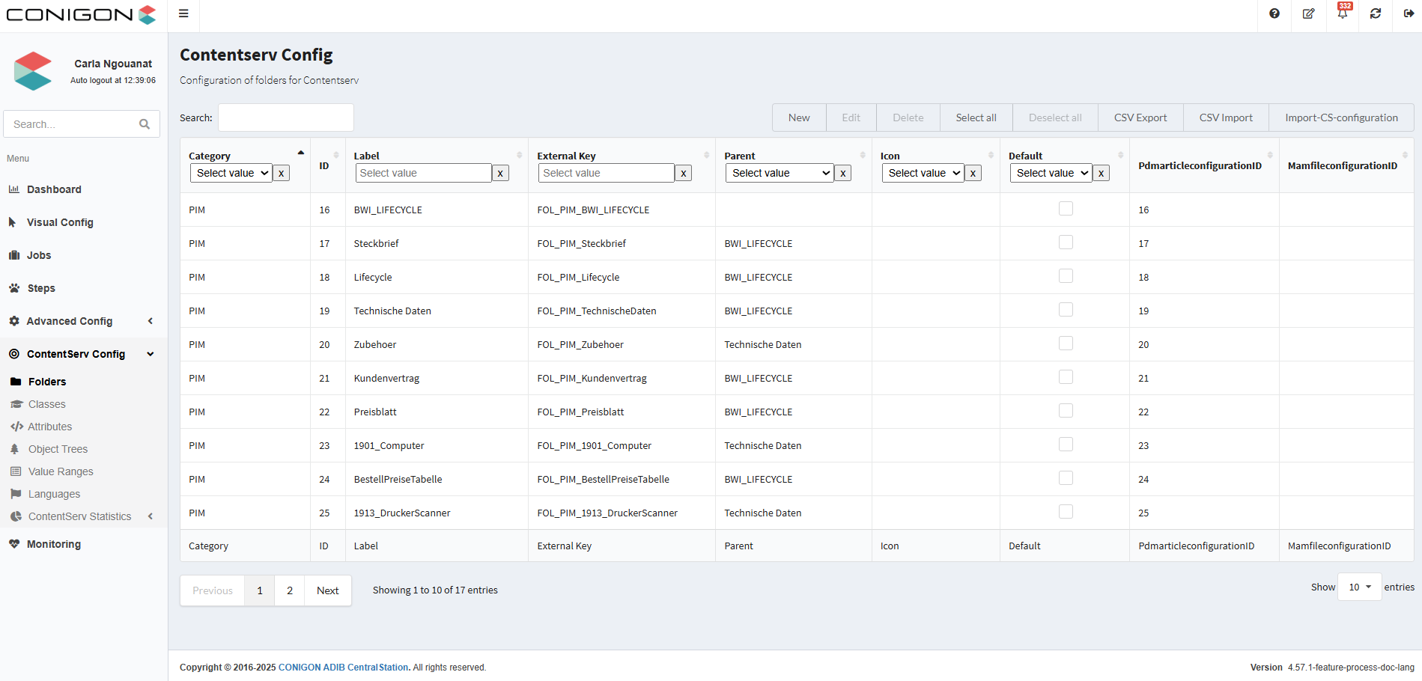Enable Default checkbox for 1913_DruckerScanner row
Viewport: 1422px width, 681px height.
coord(1066,512)
